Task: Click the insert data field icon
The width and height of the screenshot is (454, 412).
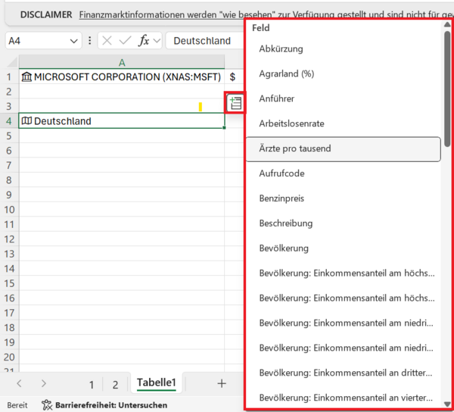Action: (235, 104)
